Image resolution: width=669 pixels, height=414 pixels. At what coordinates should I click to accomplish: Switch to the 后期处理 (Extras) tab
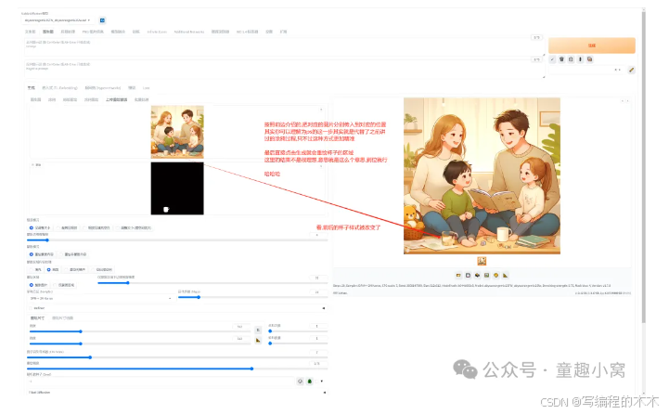(x=68, y=32)
